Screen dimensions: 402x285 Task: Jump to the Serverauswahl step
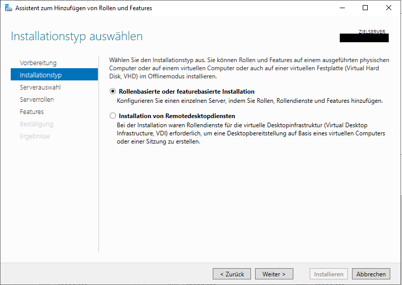tap(40, 87)
